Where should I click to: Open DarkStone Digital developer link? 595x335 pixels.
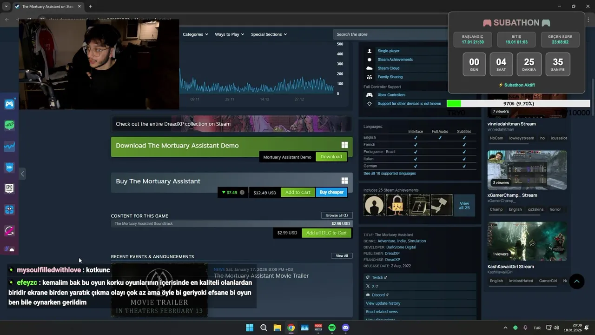point(401,247)
